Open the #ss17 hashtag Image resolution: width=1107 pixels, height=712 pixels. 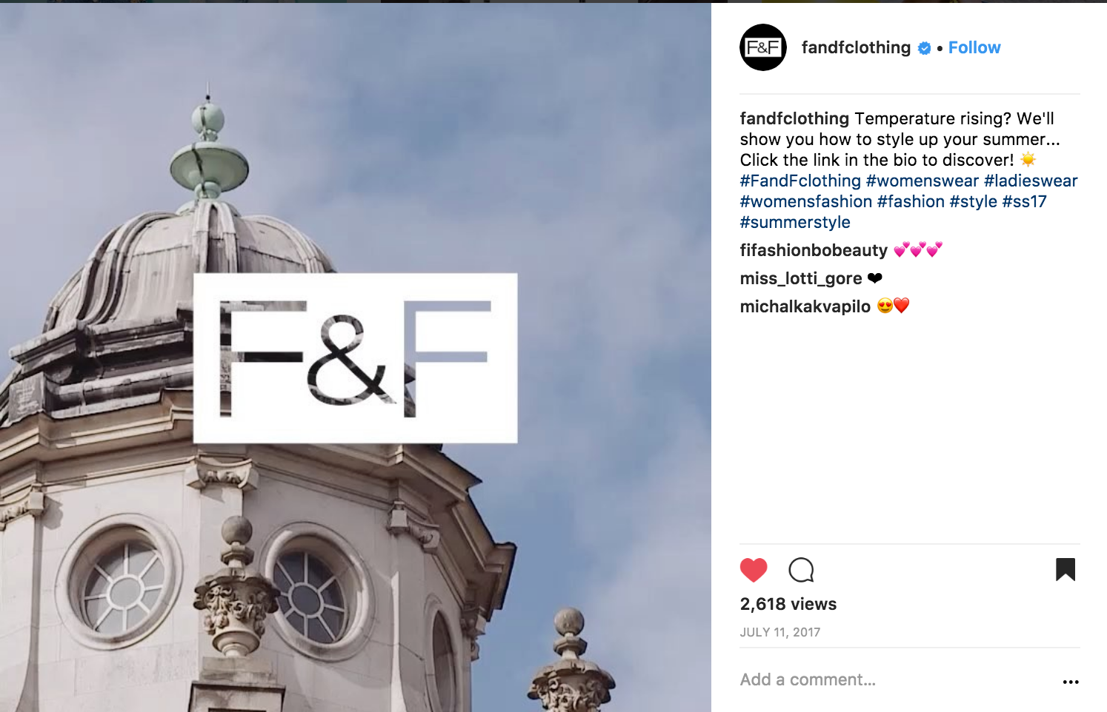(x=1024, y=201)
